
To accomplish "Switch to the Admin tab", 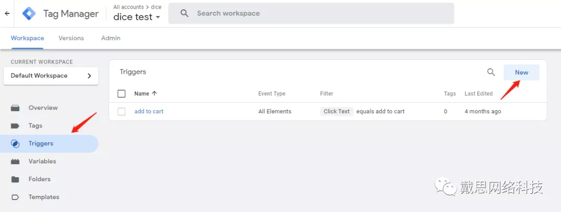I will click(111, 38).
